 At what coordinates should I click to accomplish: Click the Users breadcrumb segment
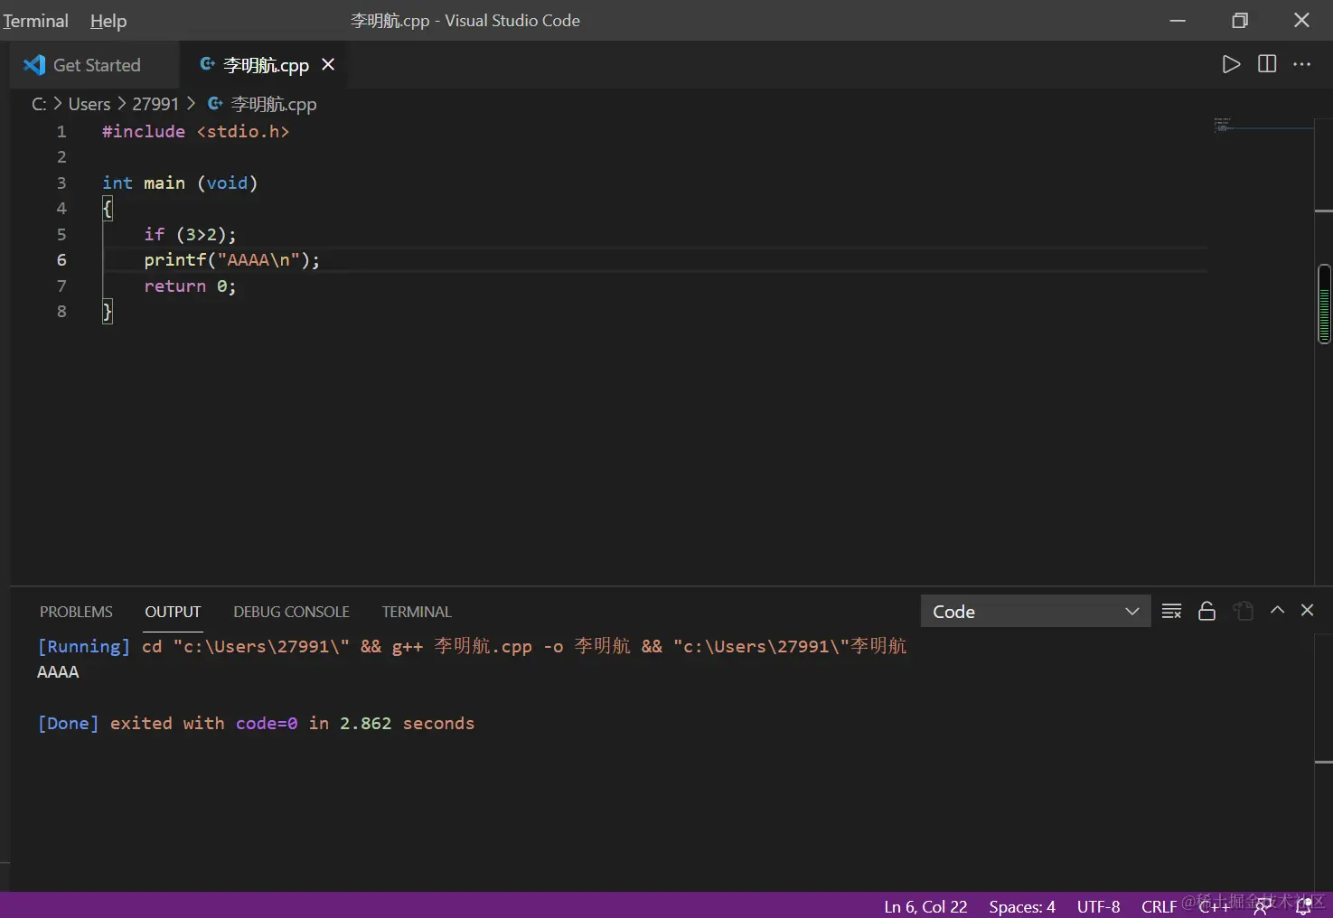point(89,104)
